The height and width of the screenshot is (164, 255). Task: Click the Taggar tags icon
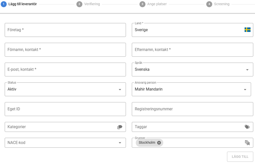pyautogui.click(x=247, y=127)
